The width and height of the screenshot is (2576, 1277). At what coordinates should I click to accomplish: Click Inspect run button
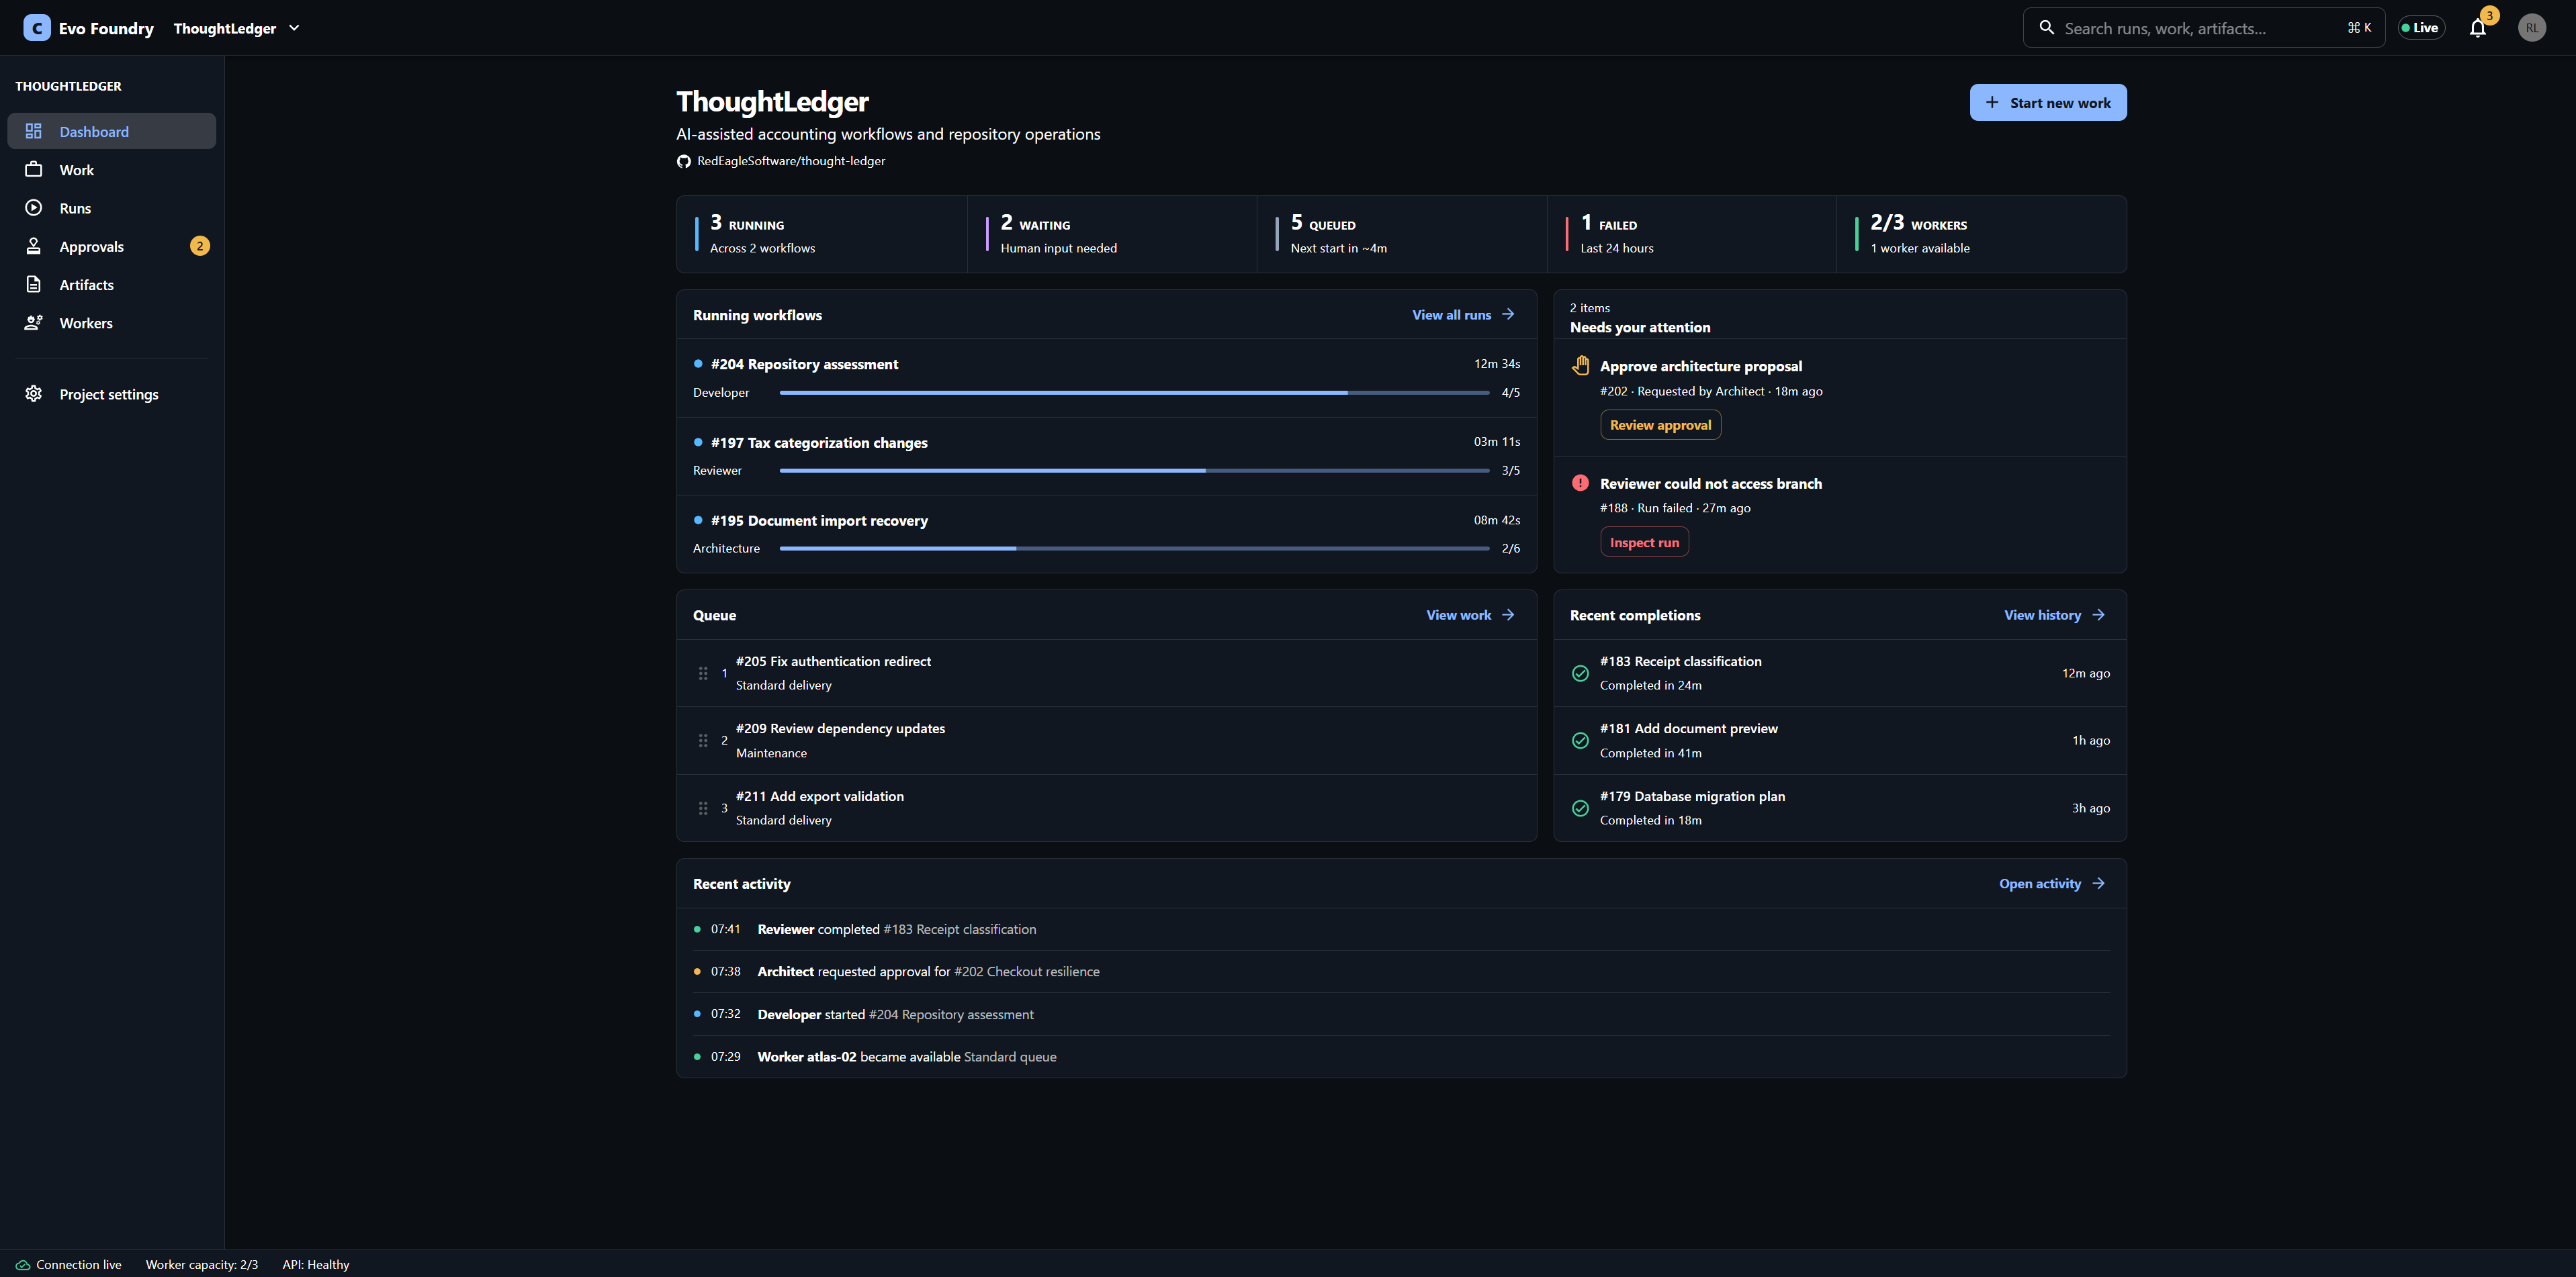click(x=1644, y=542)
